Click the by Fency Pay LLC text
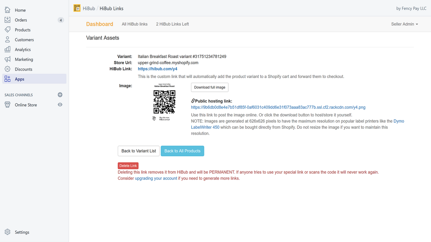Image resolution: width=431 pixels, height=242 pixels. [411, 8]
